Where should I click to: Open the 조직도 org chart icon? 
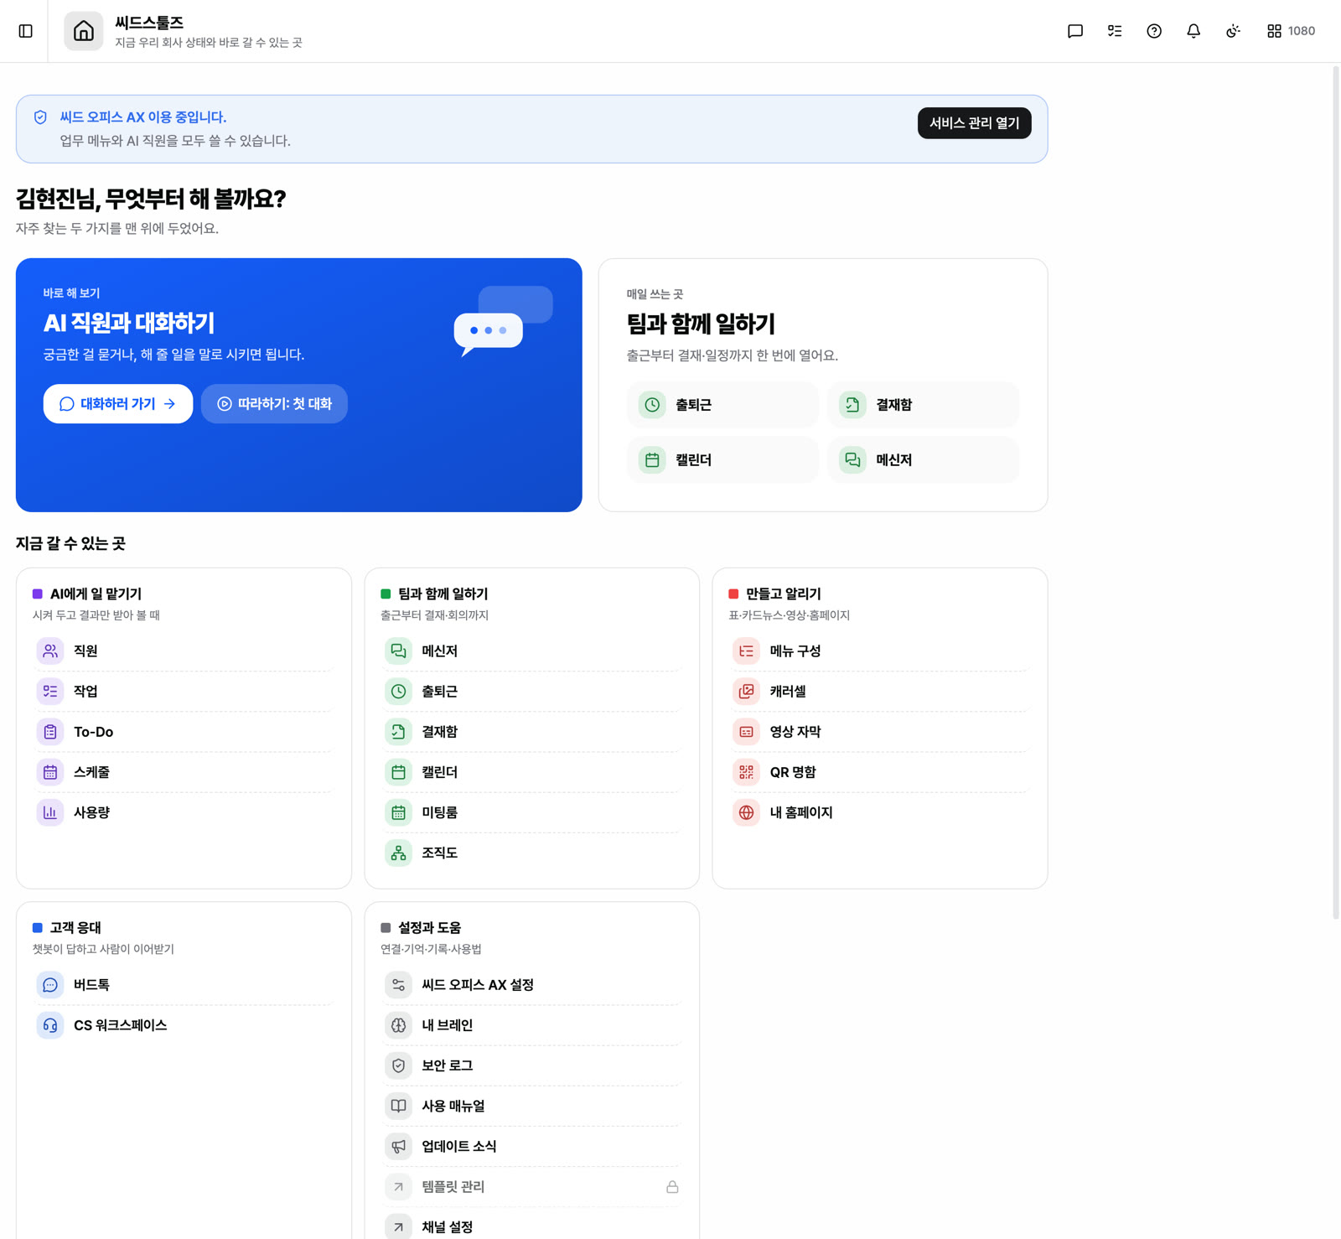[x=398, y=853]
